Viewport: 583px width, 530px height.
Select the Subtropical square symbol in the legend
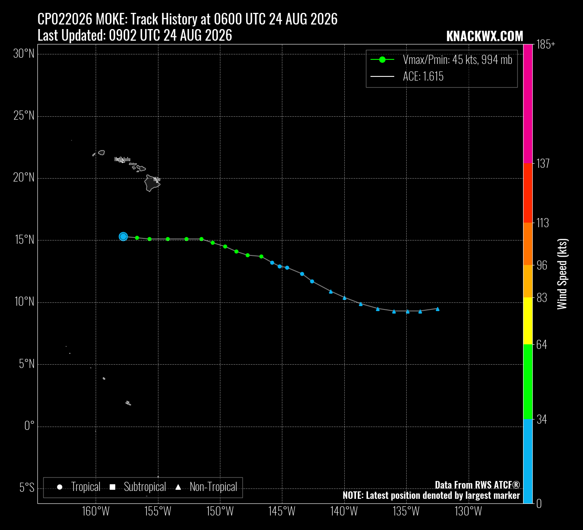tap(112, 487)
